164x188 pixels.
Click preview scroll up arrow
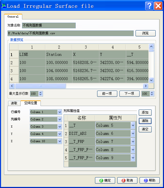click(151, 46)
